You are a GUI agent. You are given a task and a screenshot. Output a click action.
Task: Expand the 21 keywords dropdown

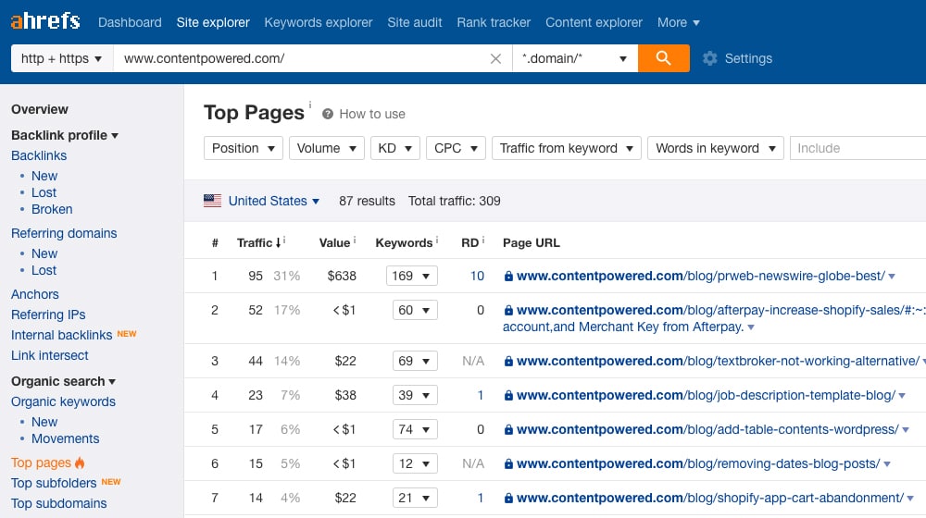[x=415, y=498]
